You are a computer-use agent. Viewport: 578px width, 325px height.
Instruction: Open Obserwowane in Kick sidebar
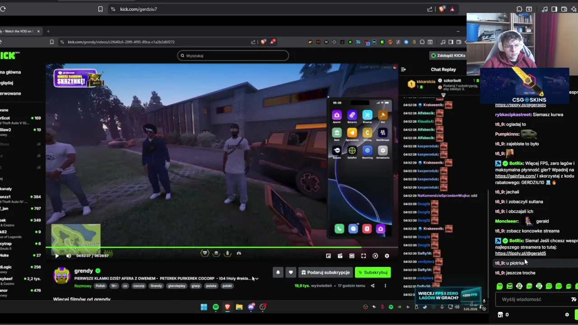click(10, 93)
